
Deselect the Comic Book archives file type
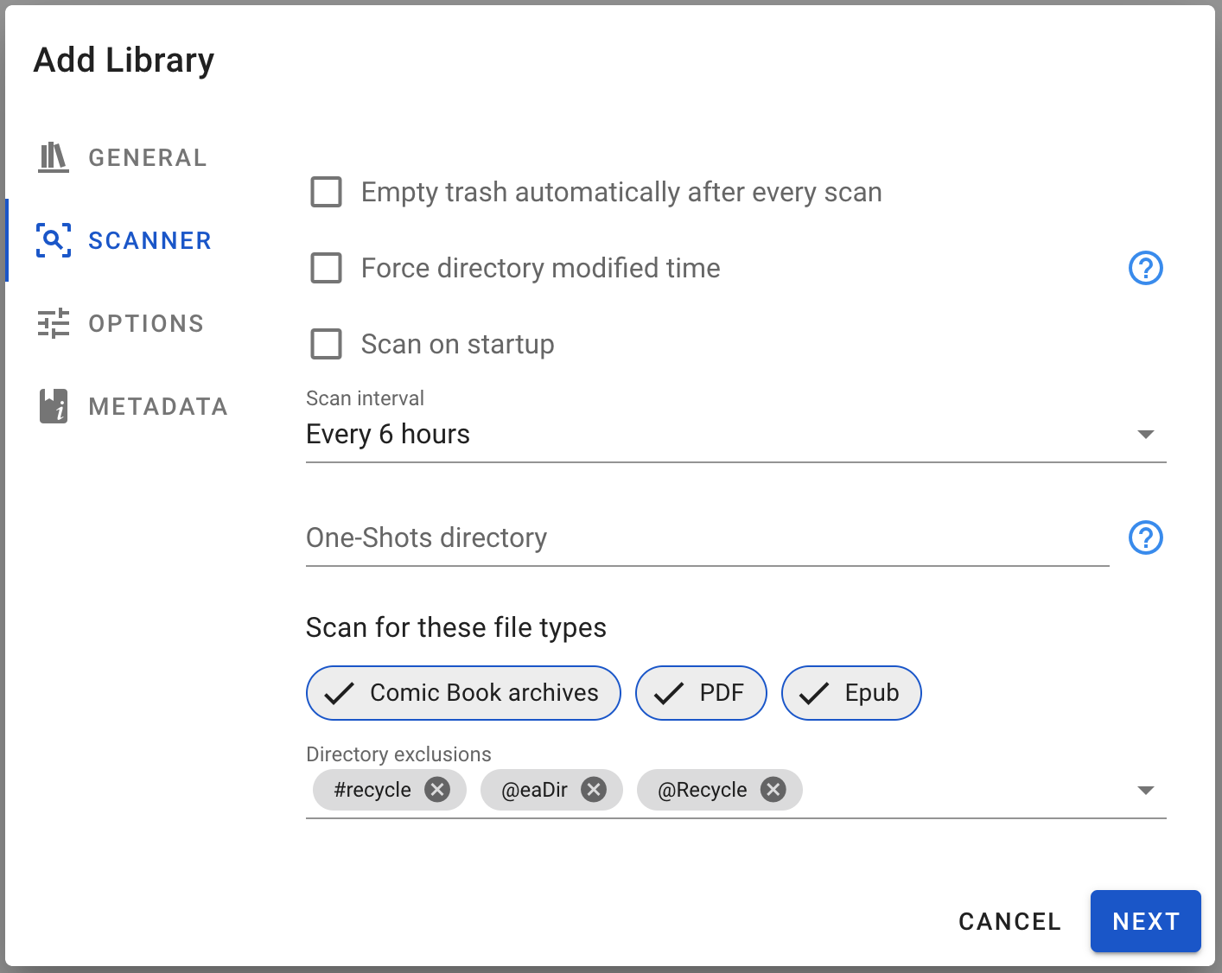tap(463, 692)
